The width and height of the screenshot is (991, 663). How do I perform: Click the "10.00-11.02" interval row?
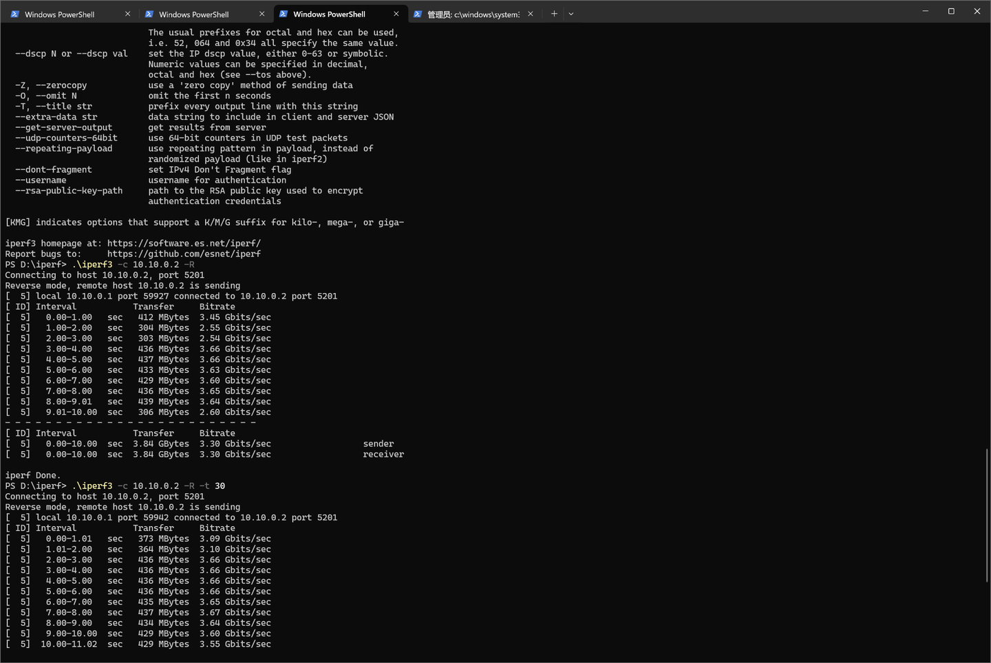[138, 644]
